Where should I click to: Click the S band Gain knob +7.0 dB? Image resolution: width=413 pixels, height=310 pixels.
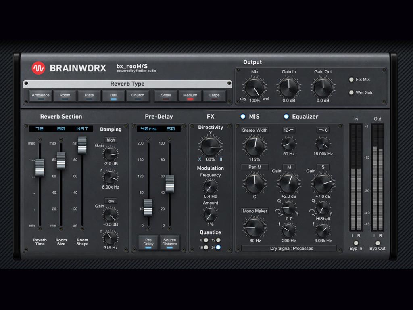[x=323, y=184]
